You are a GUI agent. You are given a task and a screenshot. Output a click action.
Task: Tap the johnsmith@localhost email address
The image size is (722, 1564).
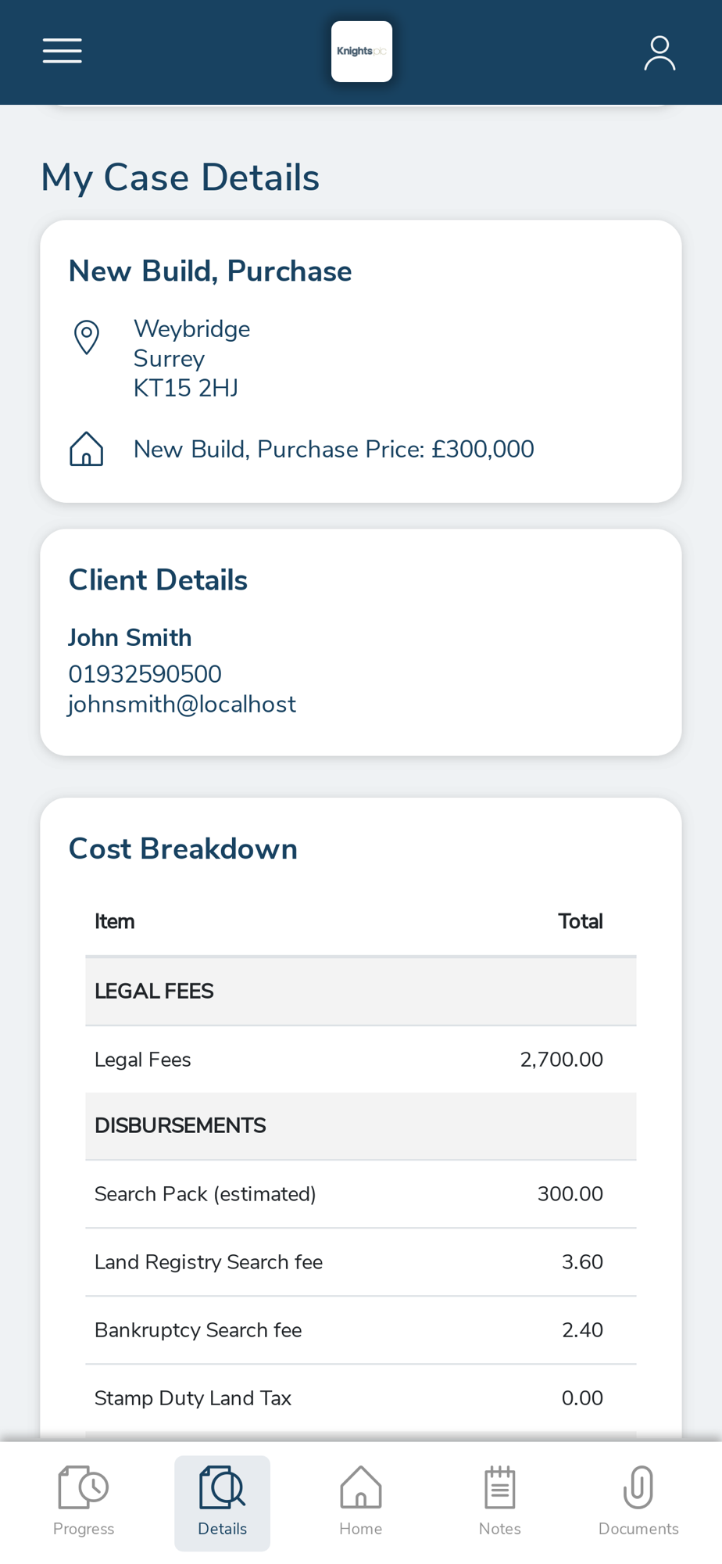[x=182, y=704]
